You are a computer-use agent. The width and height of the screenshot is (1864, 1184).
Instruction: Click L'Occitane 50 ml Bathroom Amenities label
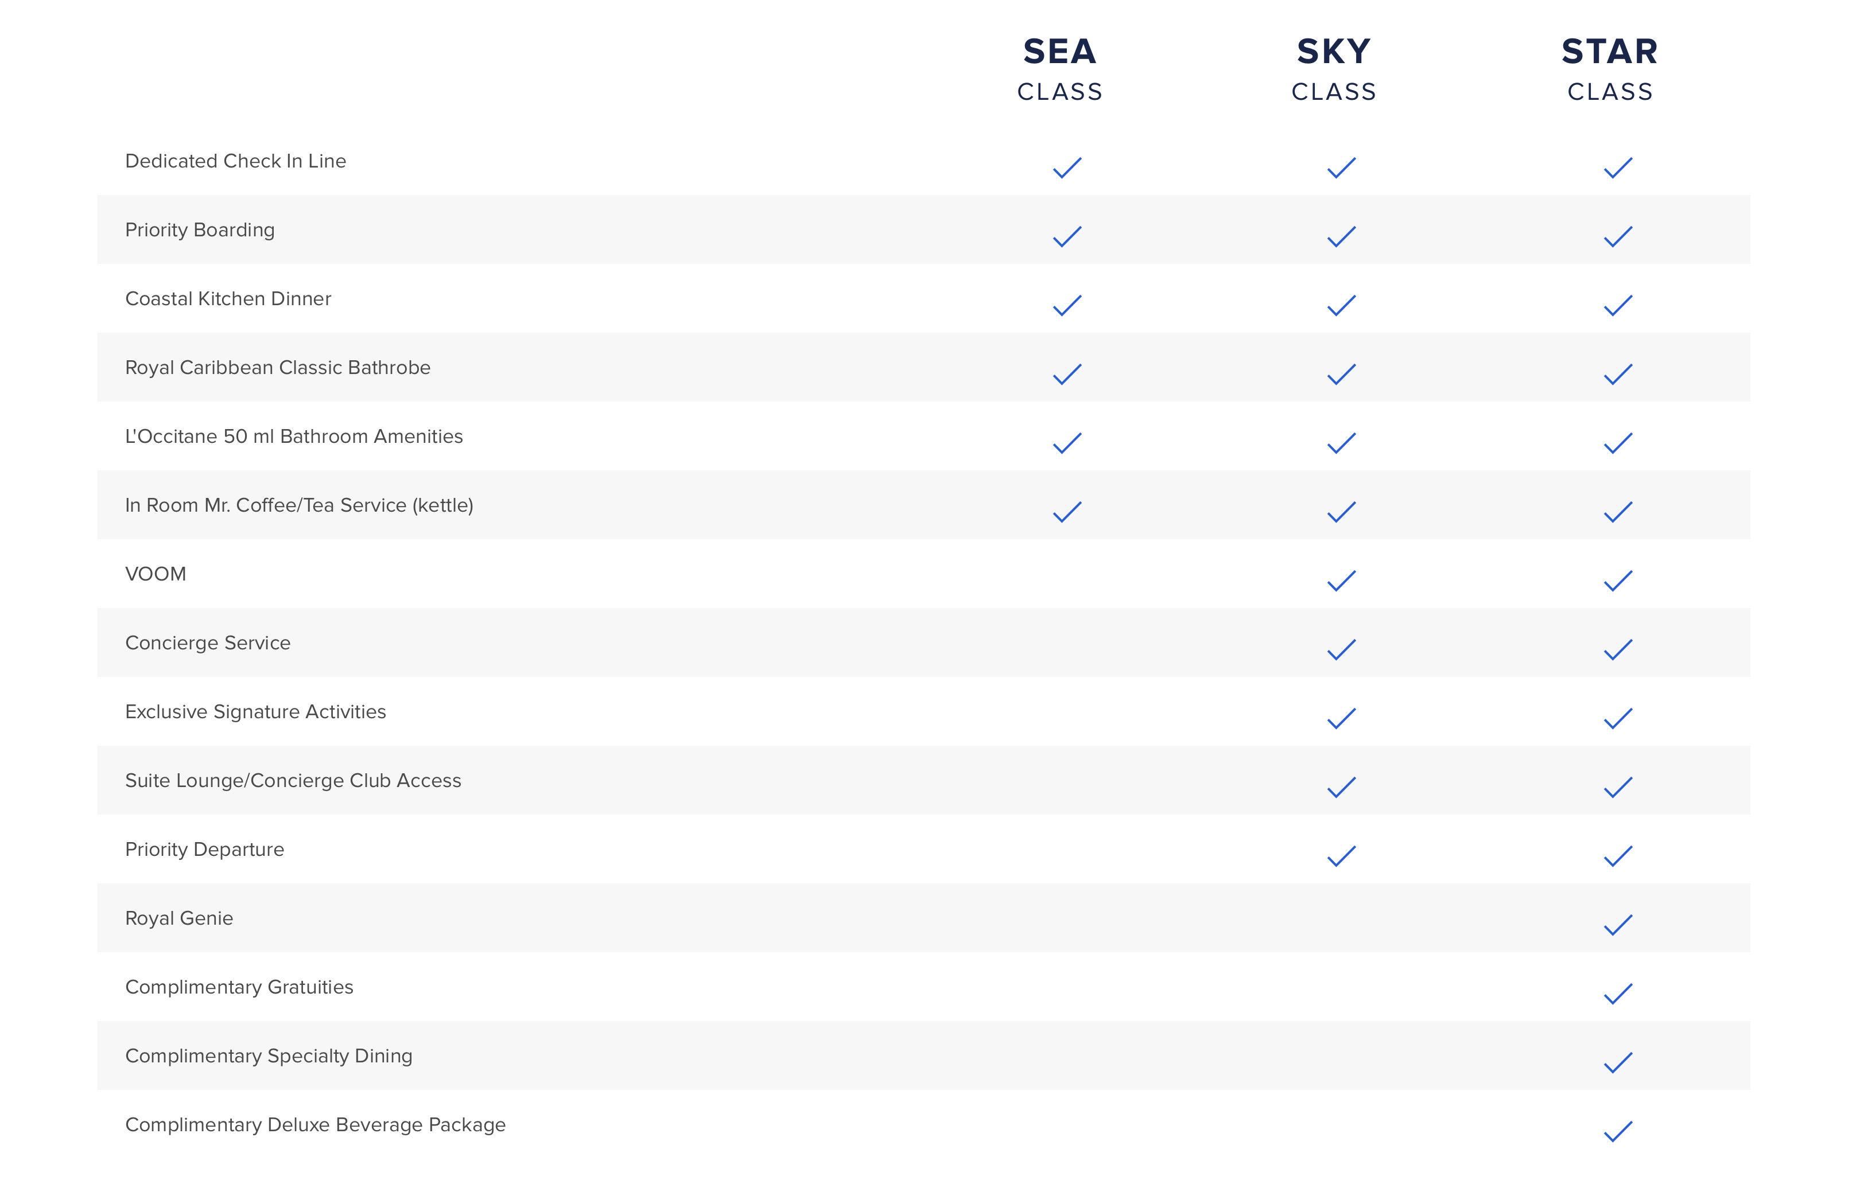(x=293, y=437)
